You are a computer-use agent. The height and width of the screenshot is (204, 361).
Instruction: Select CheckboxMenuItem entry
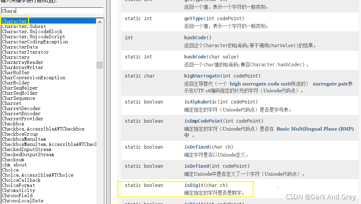coord(24,139)
